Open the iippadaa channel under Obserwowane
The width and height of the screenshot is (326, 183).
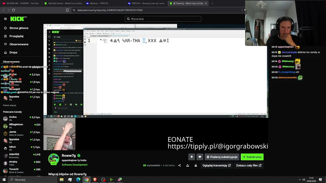[x=22, y=98]
